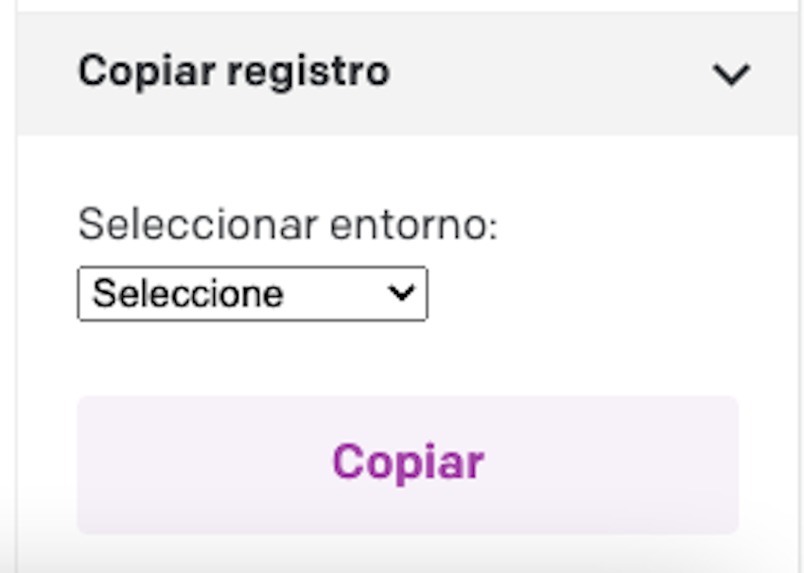The height and width of the screenshot is (573, 804).
Task: Select the word Seleccione in the combo box
Action: pos(187,294)
